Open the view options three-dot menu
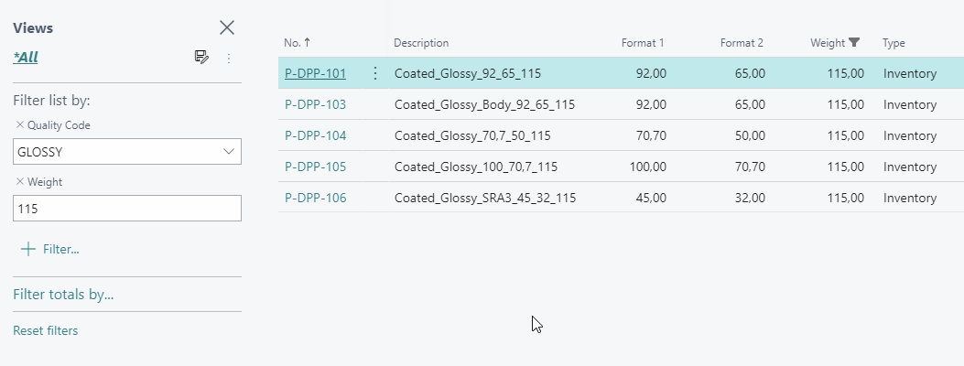 pos(229,58)
